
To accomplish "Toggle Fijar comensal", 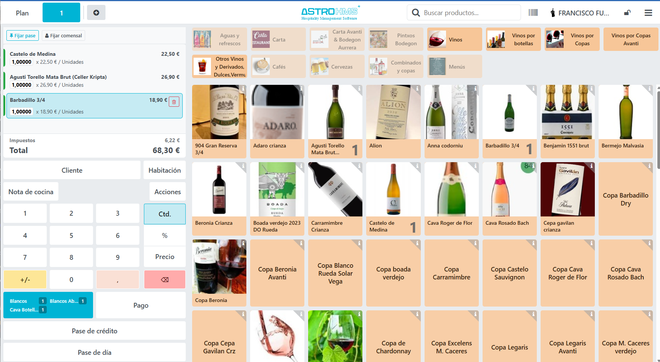I will pyautogui.click(x=63, y=35).
